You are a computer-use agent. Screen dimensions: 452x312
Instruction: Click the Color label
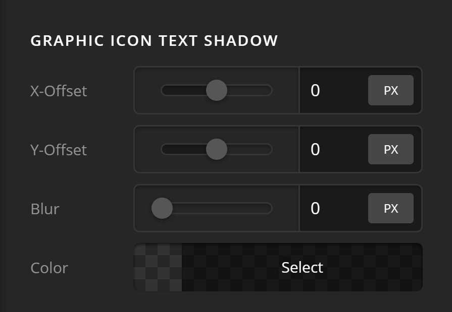pos(49,268)
